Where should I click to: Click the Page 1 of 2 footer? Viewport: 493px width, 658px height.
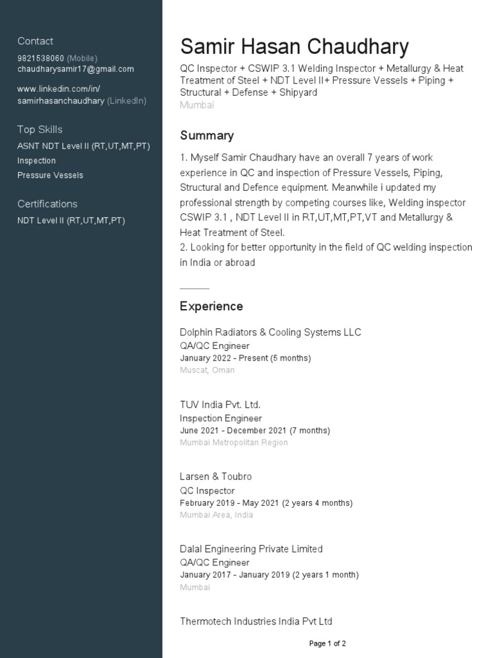[x=327, y=643]
